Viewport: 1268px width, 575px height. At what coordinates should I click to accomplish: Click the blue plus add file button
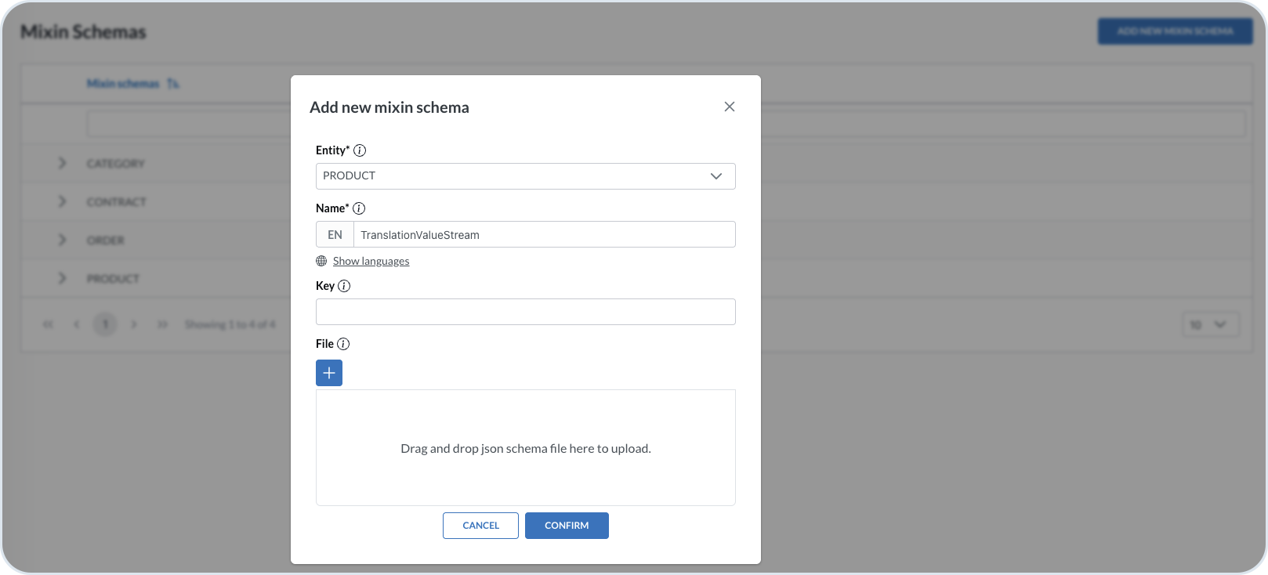pyautogui.click(x=329, y=373)
